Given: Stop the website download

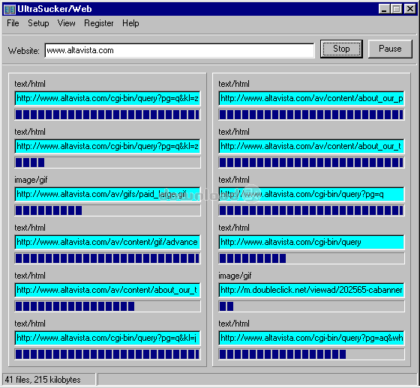Looking at the screenshot, I should 341,49.
